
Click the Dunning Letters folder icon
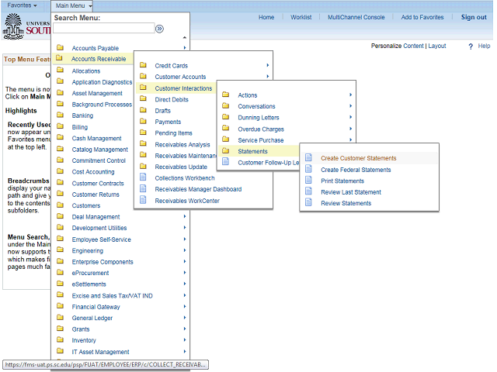[226, 118]
